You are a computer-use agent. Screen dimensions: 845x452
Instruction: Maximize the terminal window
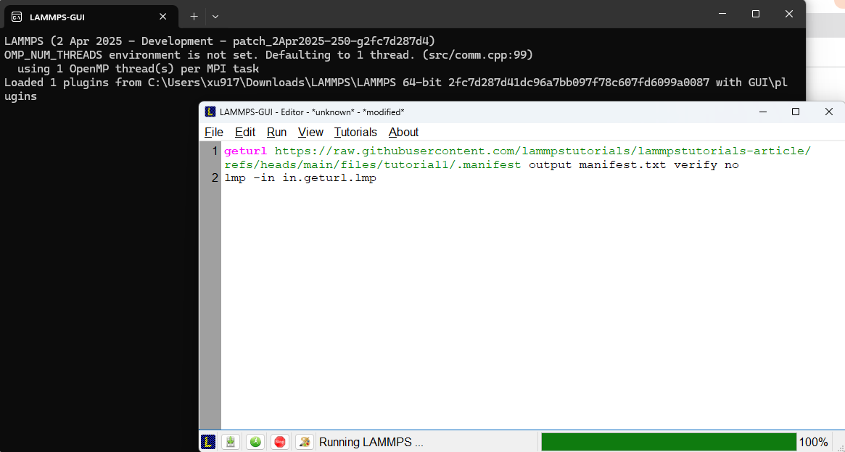point(756,14)
